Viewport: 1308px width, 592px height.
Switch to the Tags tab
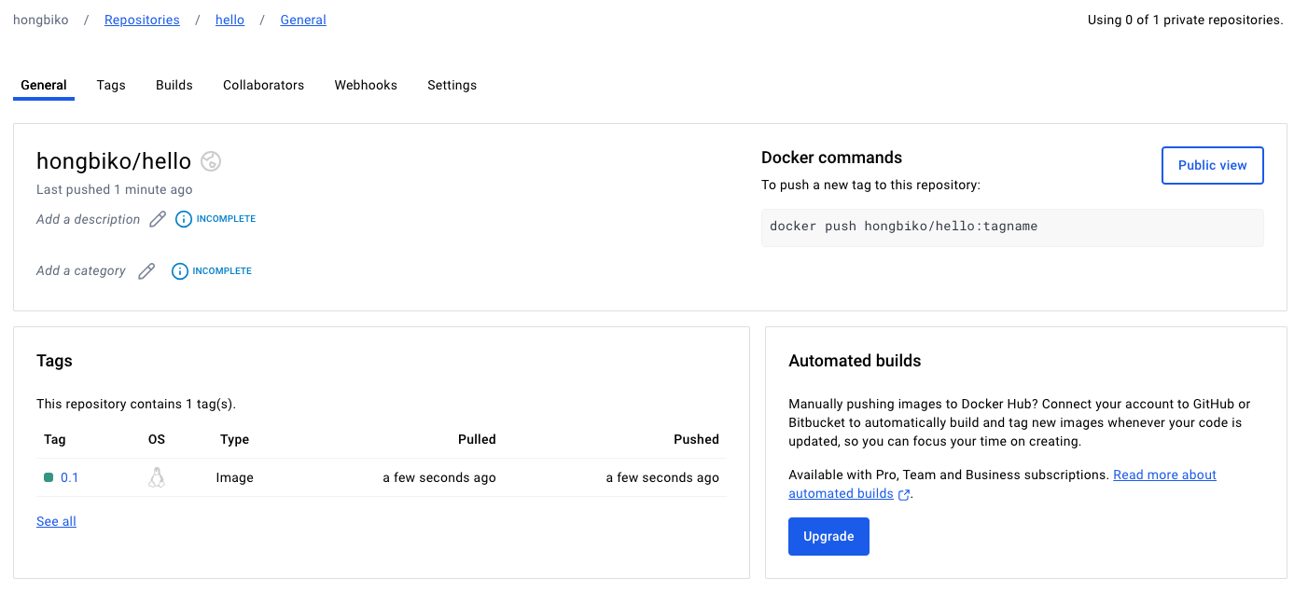pos(111,85)
